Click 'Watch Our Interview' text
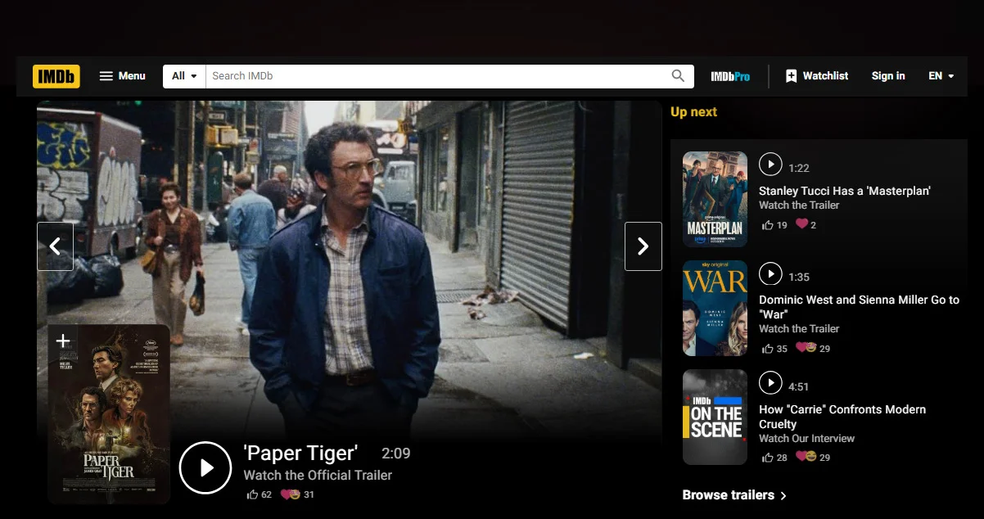The image size is (984, 519). tap(806, 438)
